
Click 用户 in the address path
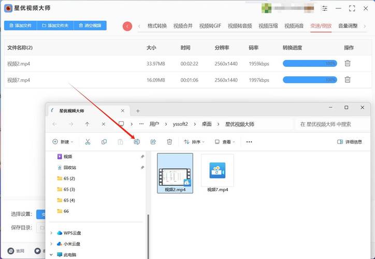[x=154, y=124]
